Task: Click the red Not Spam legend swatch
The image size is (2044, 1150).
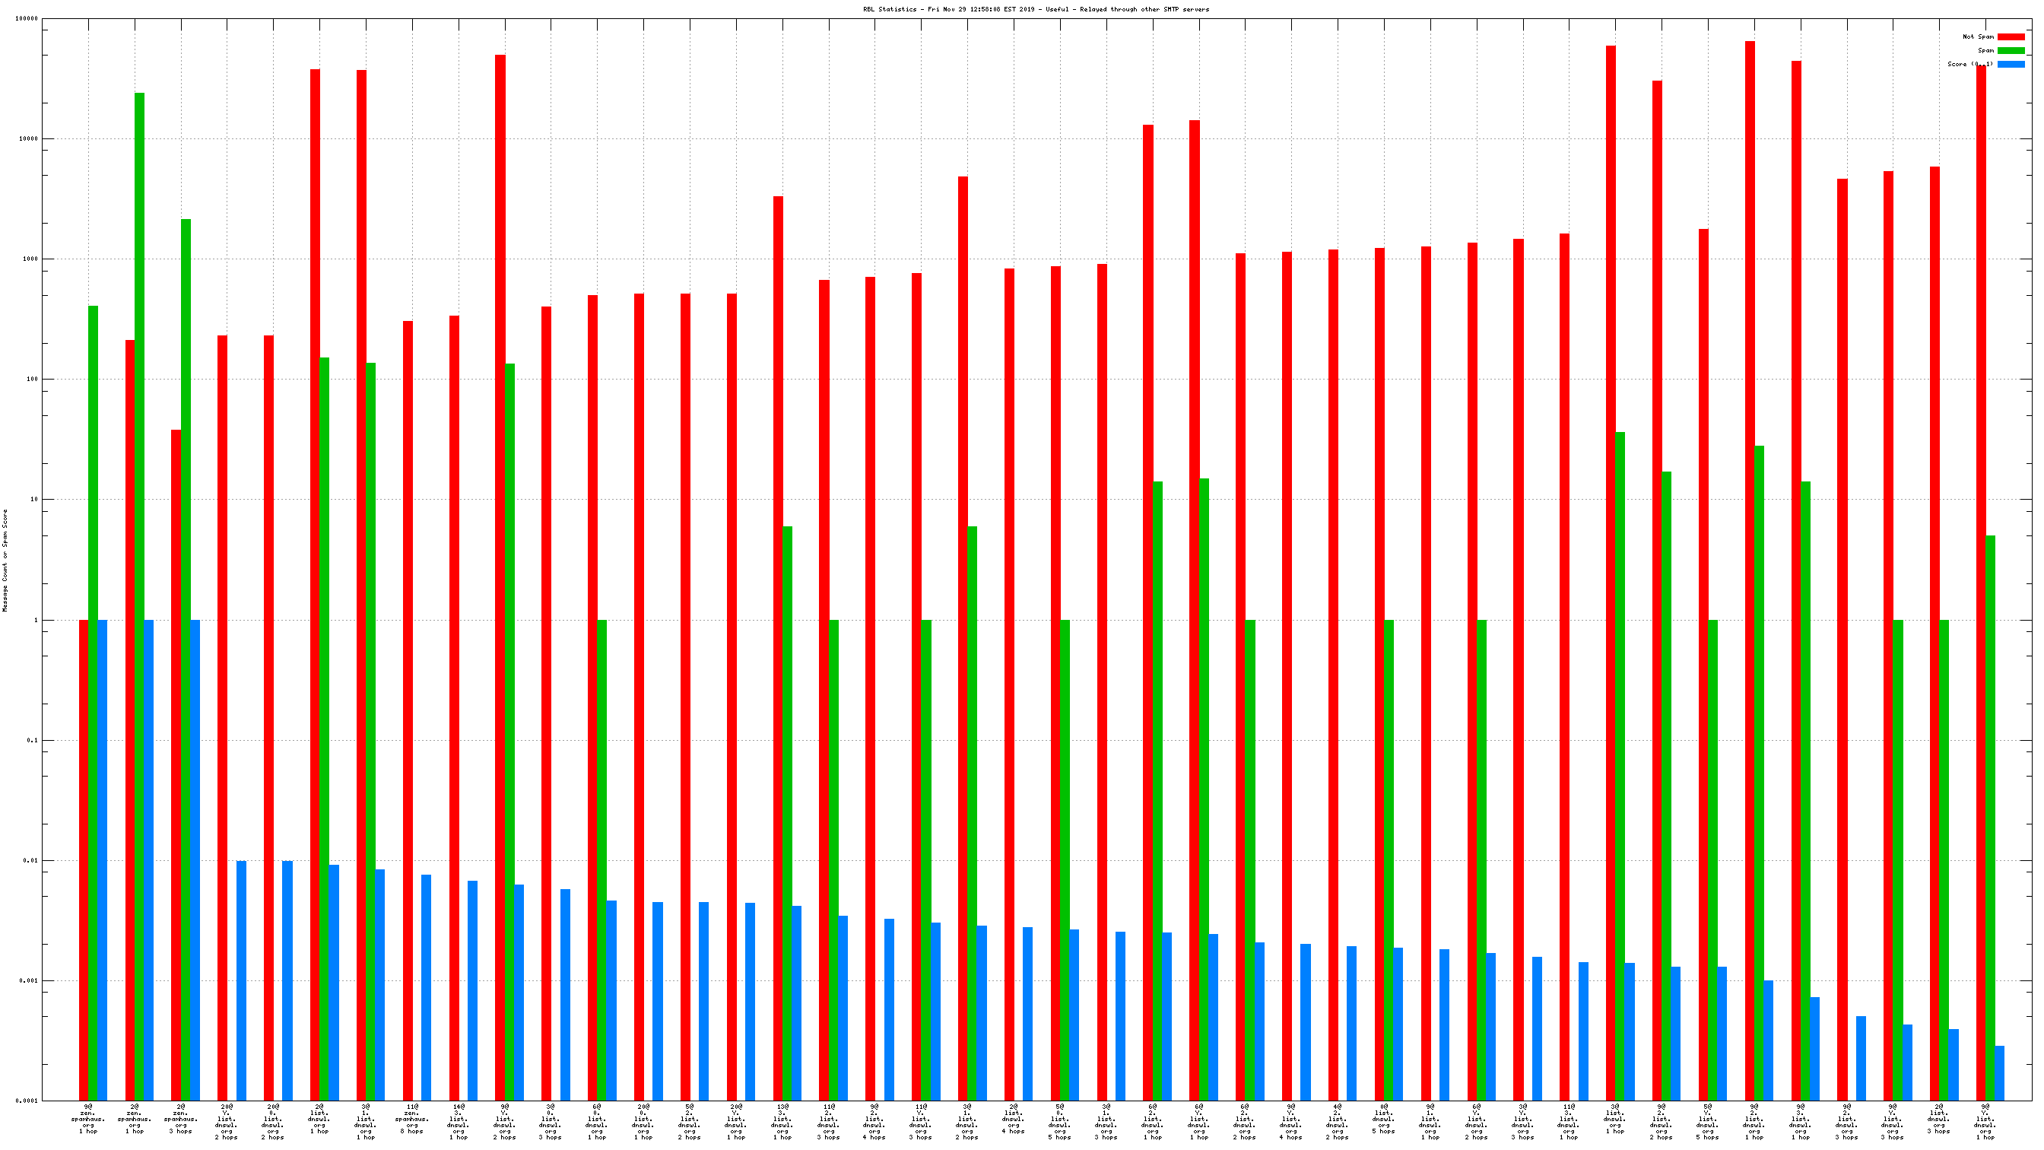Action: click(2010, 37)
